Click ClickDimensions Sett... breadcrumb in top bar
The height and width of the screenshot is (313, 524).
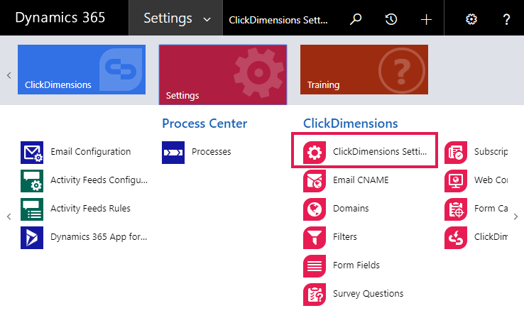point(278,20)
